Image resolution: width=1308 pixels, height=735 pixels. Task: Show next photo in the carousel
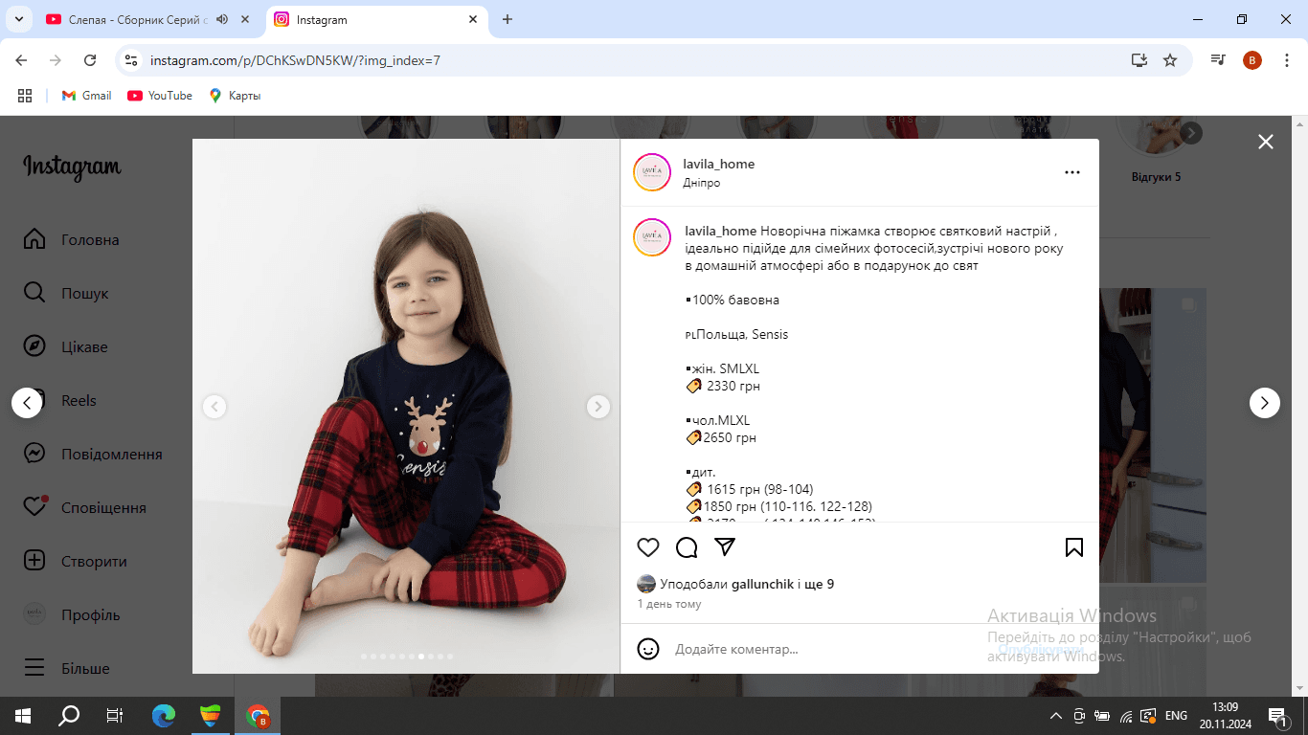pyautogui.click(x=598, y=407)
